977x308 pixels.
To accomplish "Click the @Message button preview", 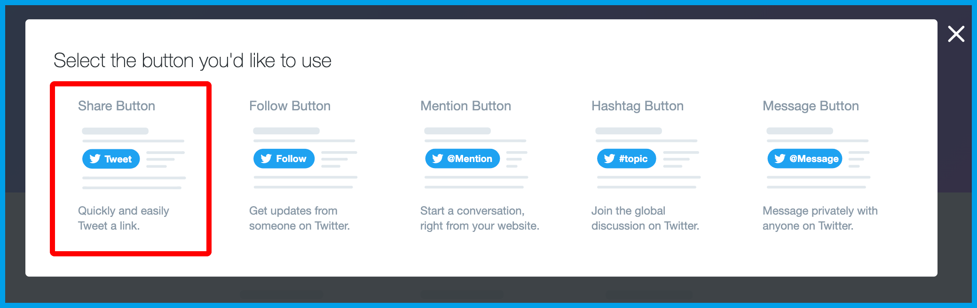I will tap(805, 159).
